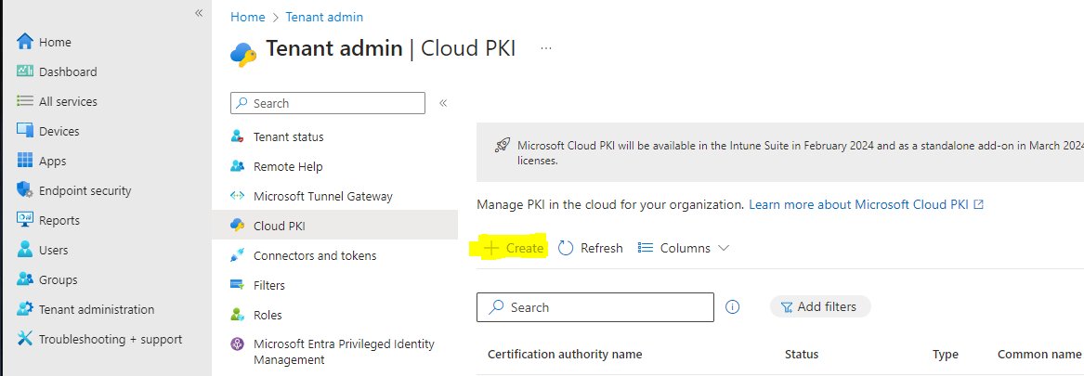Click the Refresh circular arrow icon
Image resolution: width=1084 pixels, height=376 pixels.
point(566,248)
